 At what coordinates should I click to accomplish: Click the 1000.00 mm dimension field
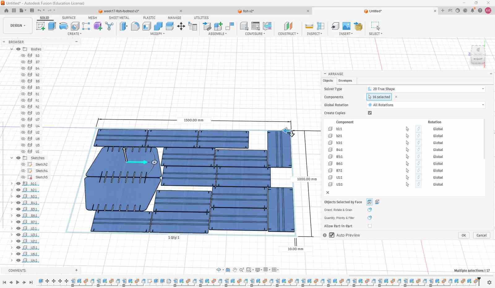pyautogui.click(x=307, y=179)
